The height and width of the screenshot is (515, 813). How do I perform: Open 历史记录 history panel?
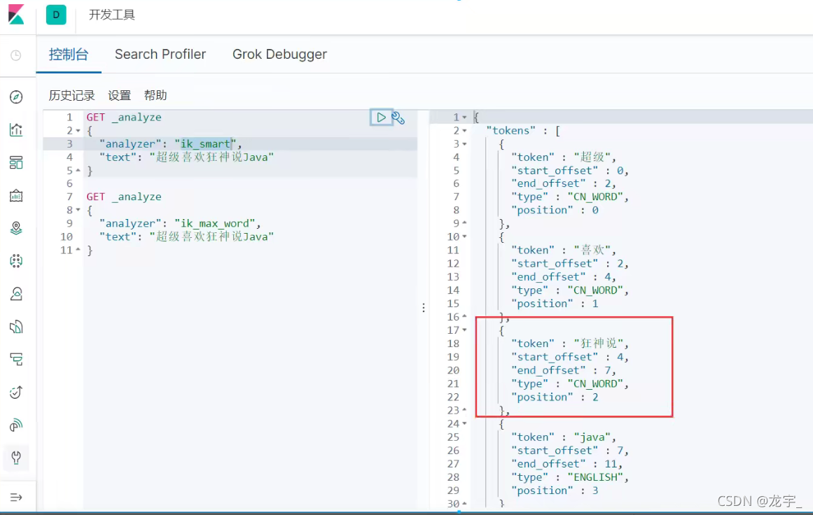click(71, 95)
